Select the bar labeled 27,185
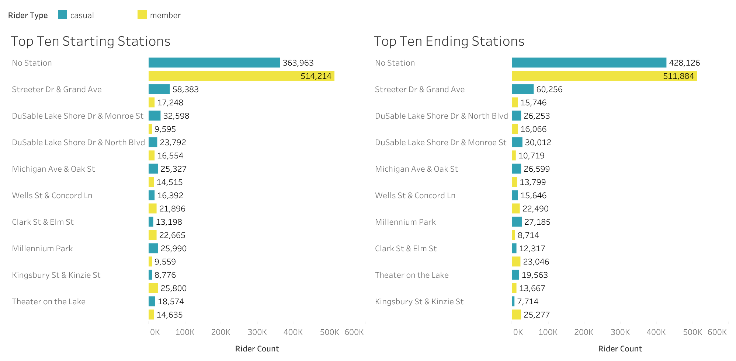Viewport: 736px width, 361px height. coord(517,222)
